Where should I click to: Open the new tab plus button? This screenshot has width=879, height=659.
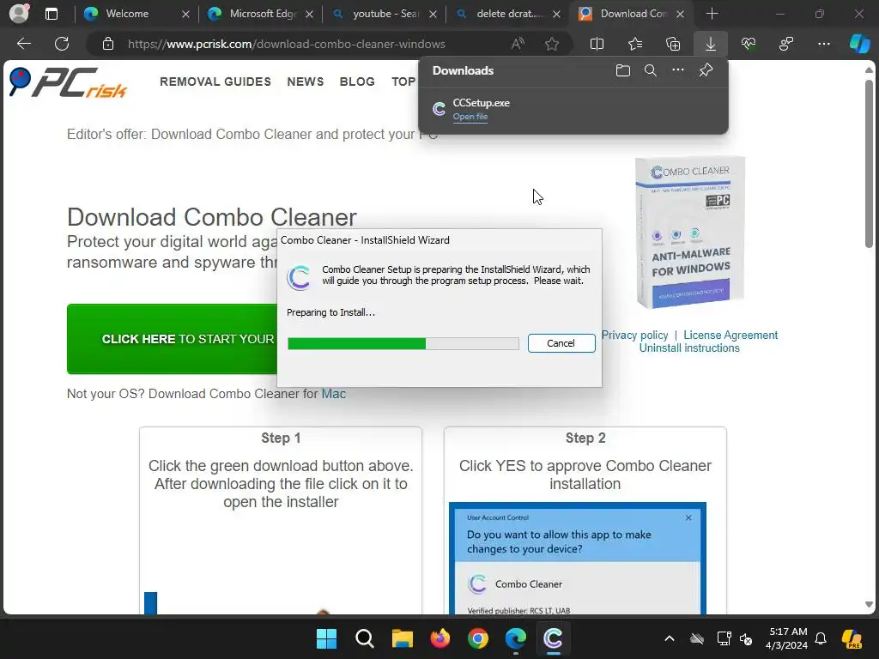point(712,14)
